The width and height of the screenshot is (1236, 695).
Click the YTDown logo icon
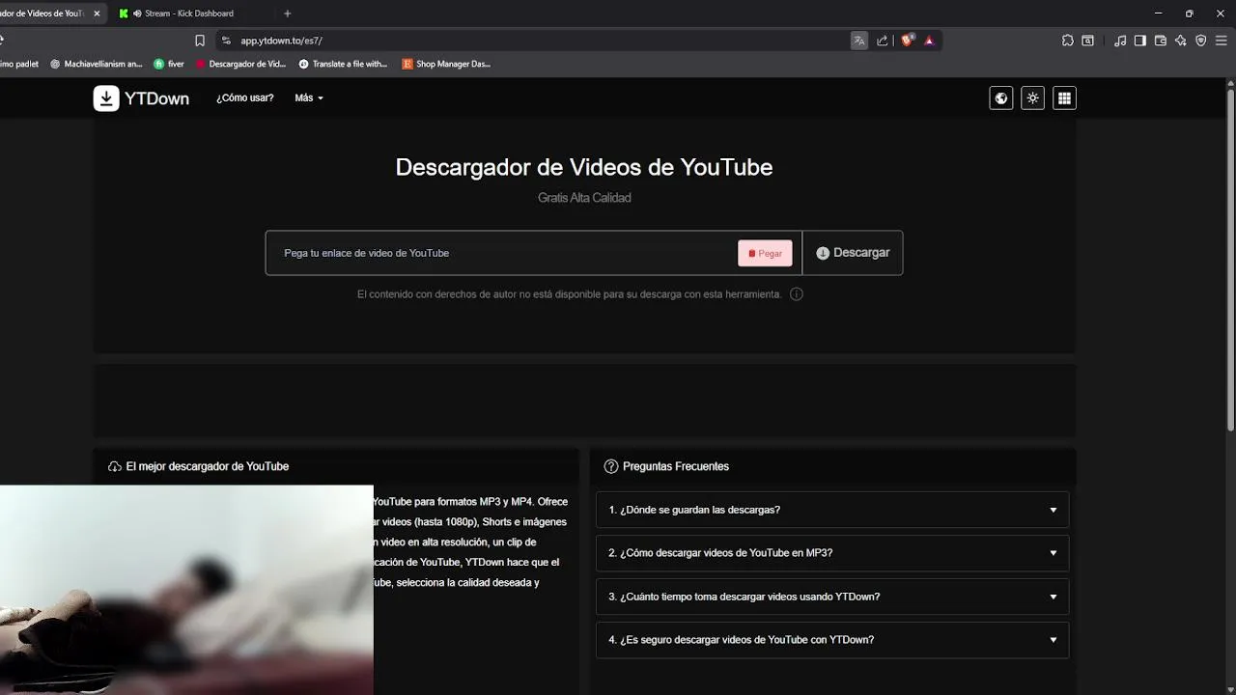click(x=106, y=98)
